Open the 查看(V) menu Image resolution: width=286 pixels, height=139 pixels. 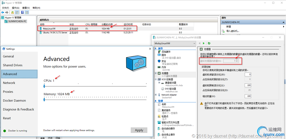click(x=26, y=8)
